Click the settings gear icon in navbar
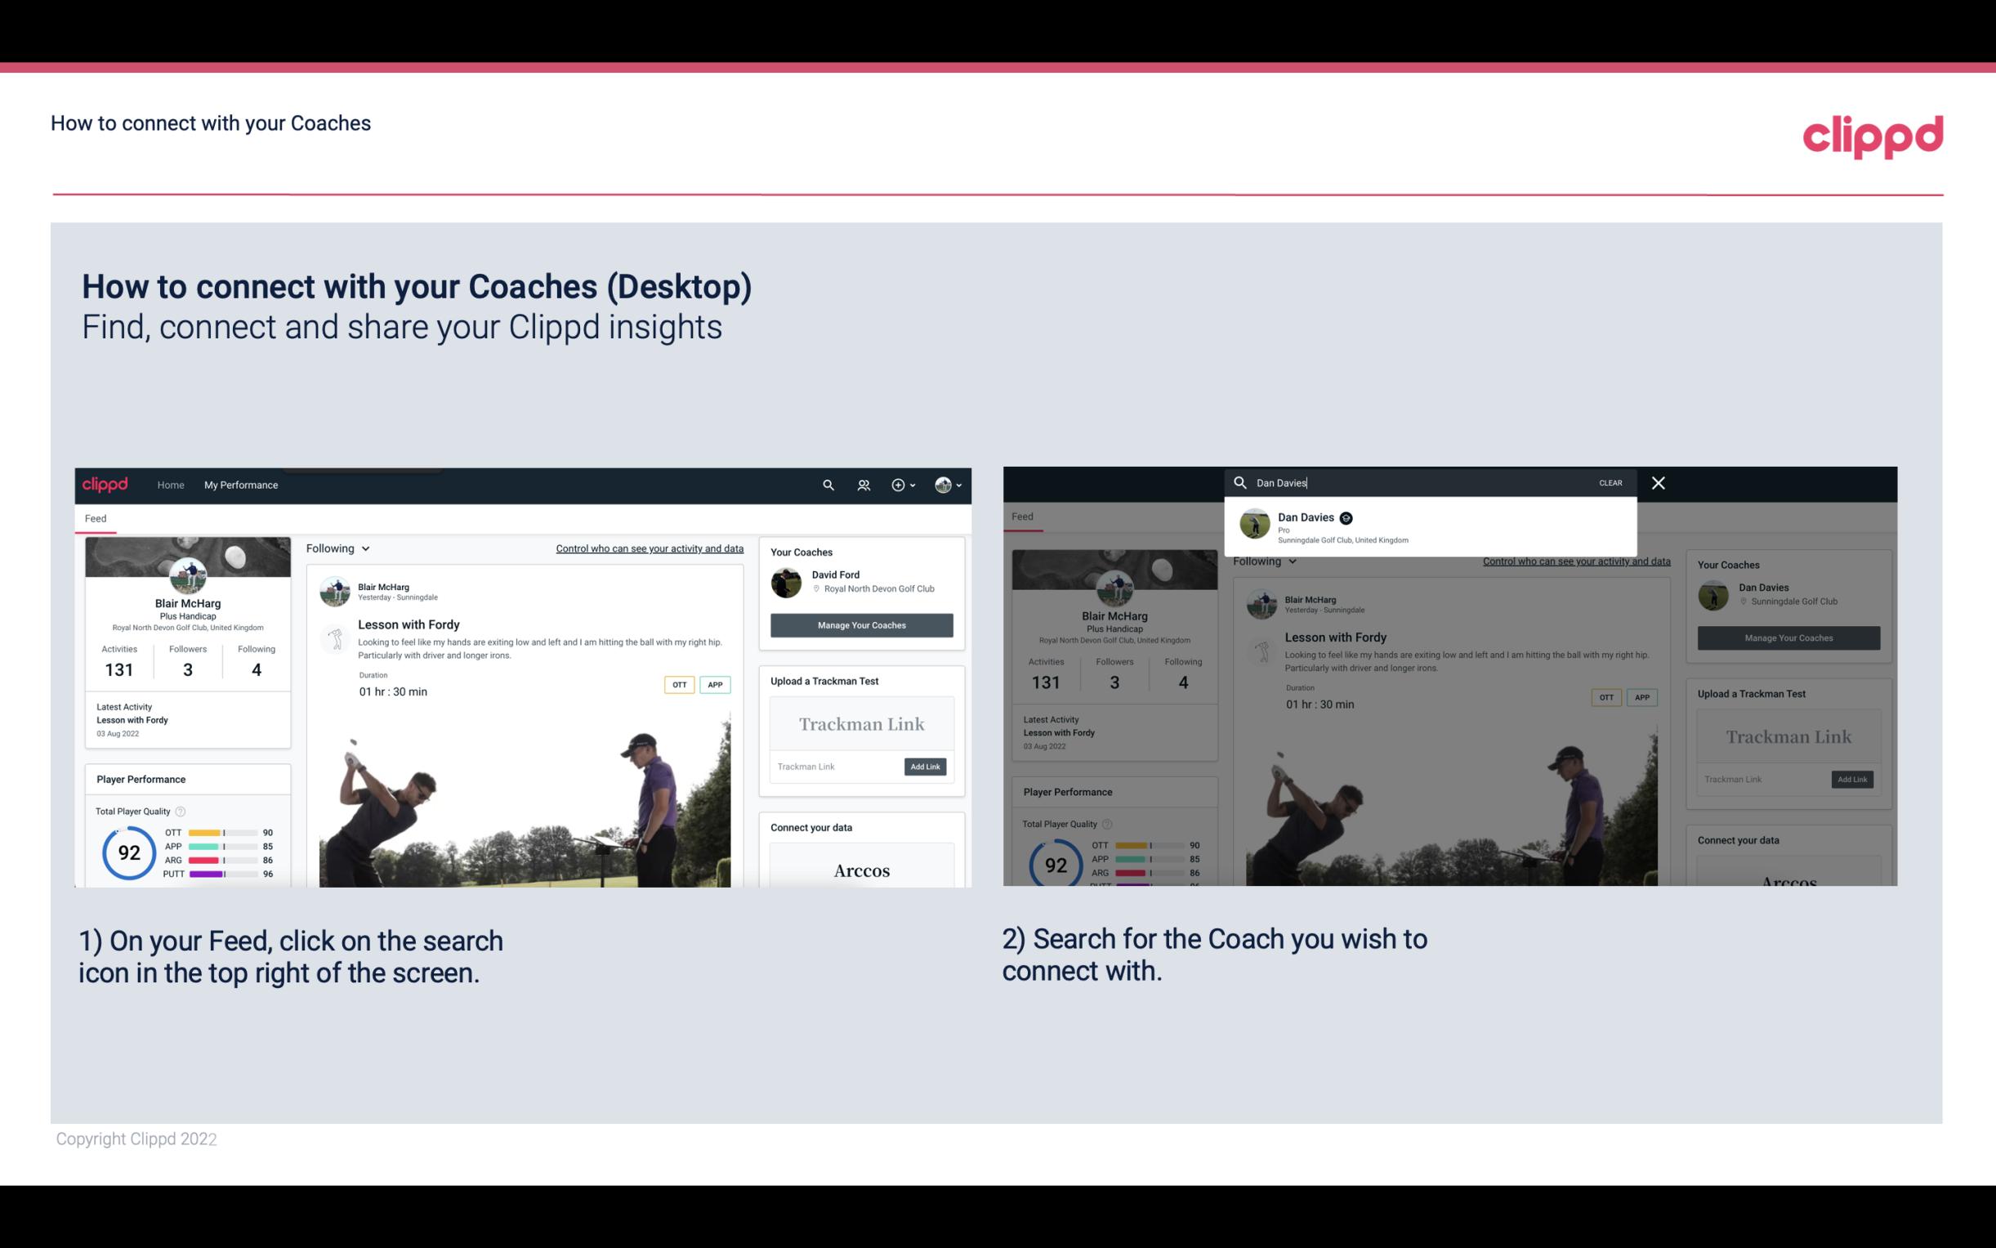1996x1248 pixels. click(897, 485)
